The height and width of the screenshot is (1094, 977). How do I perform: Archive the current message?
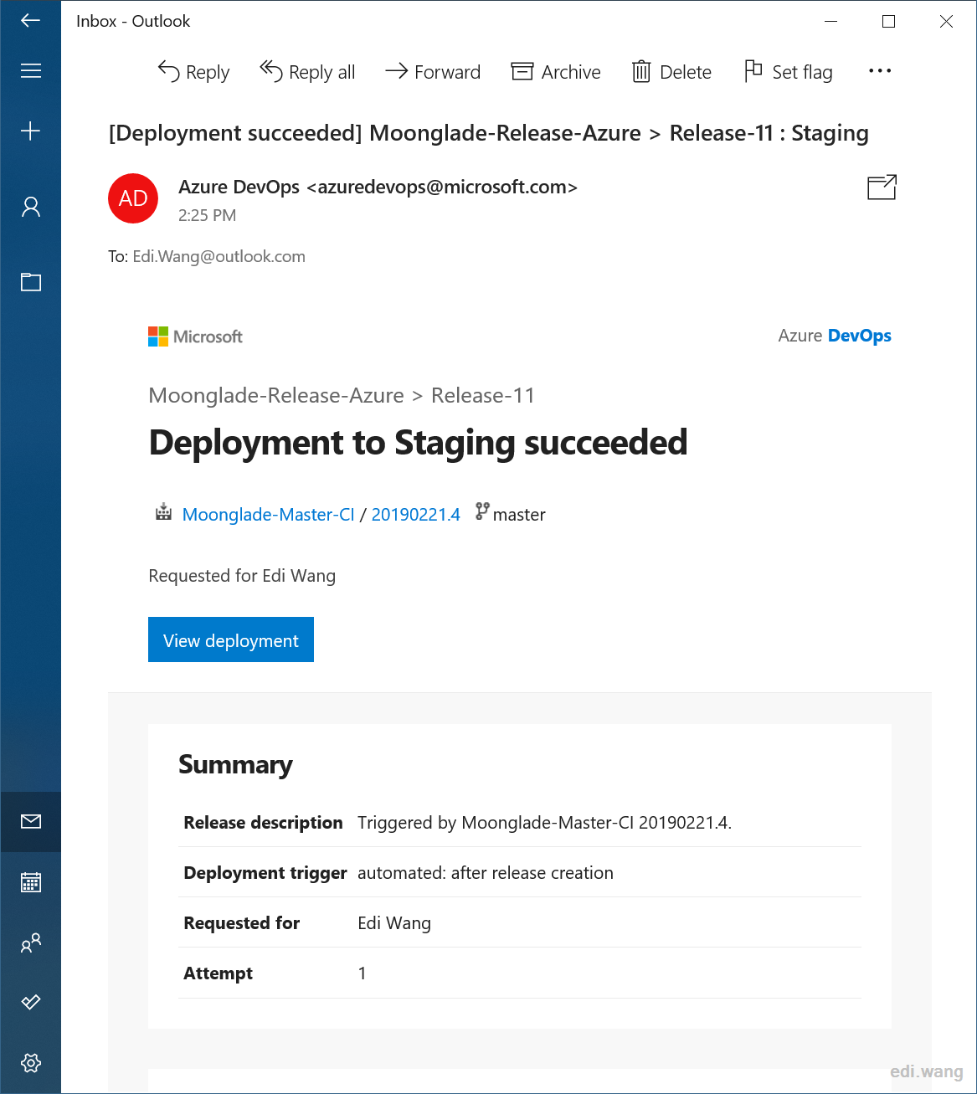point(556,72)
